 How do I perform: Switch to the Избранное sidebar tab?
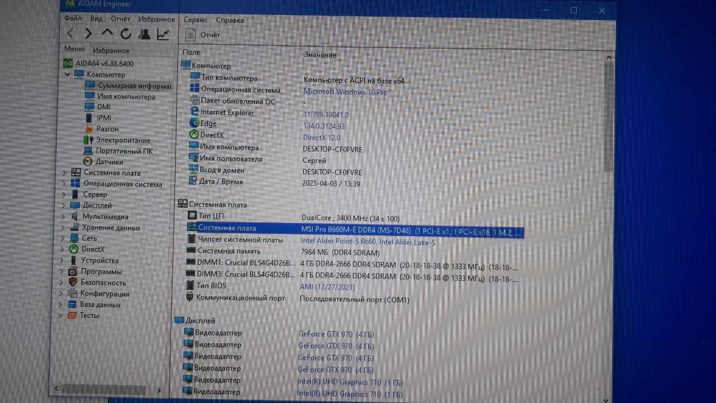tap(111, 50)
